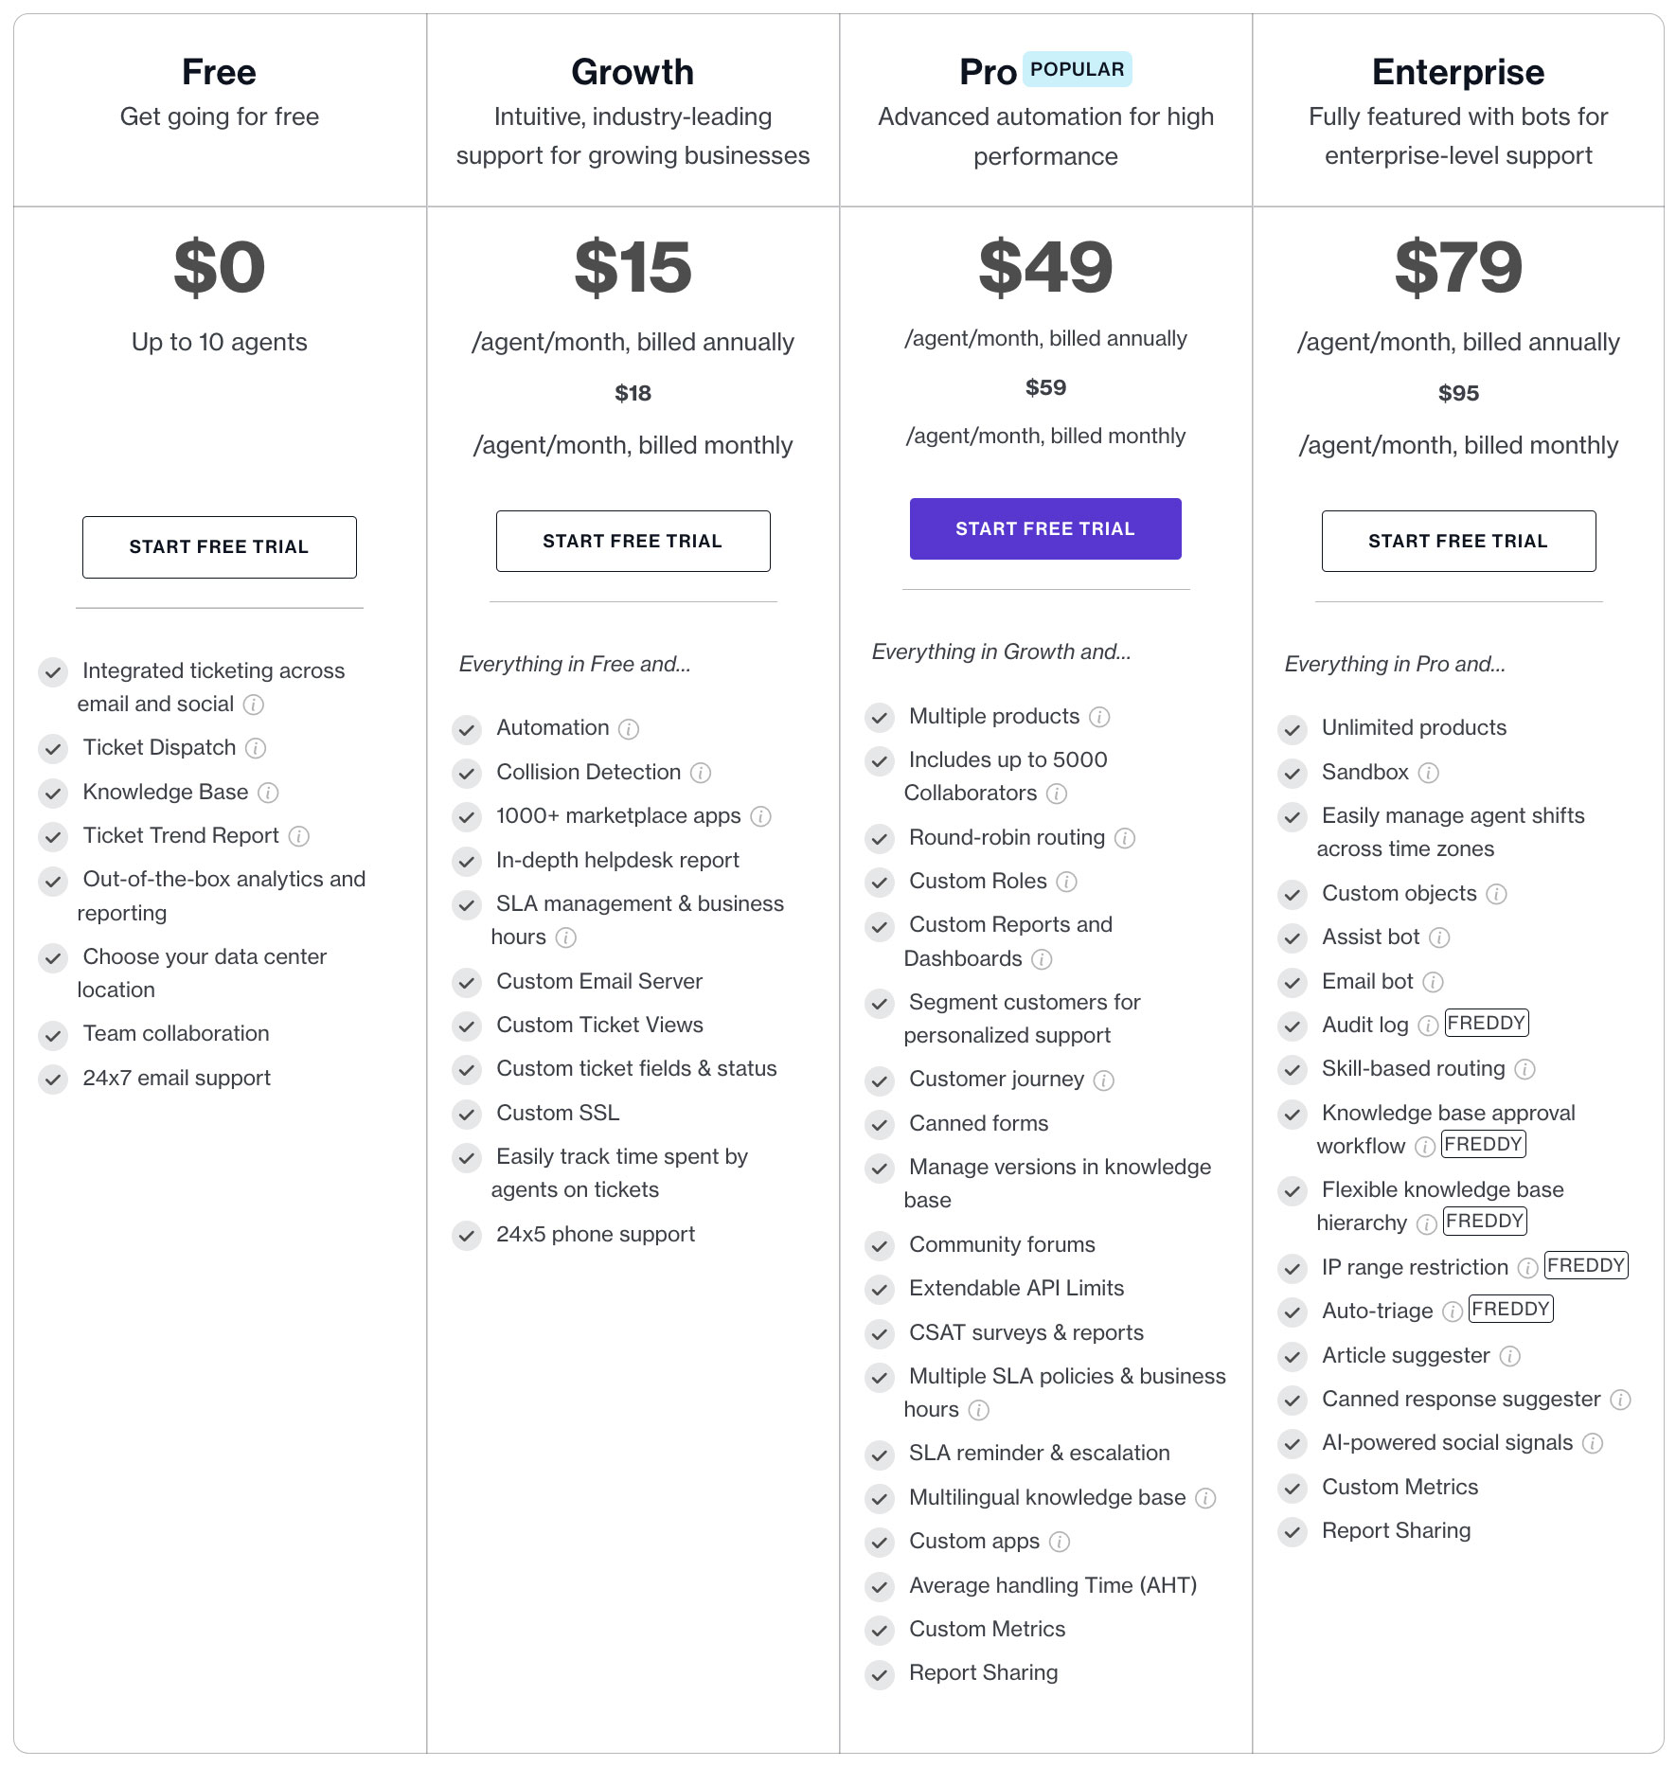Image resolution: width=1676 pixels, height=1767 pixels.
Task: Click info icon next to Ticket Dispatch
Action: click(256, 748)
